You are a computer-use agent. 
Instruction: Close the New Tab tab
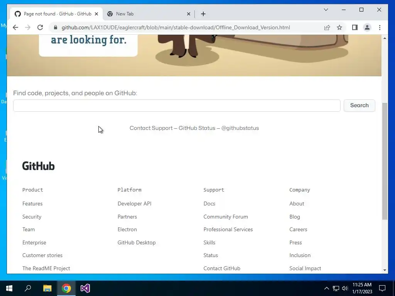(188, 14)
